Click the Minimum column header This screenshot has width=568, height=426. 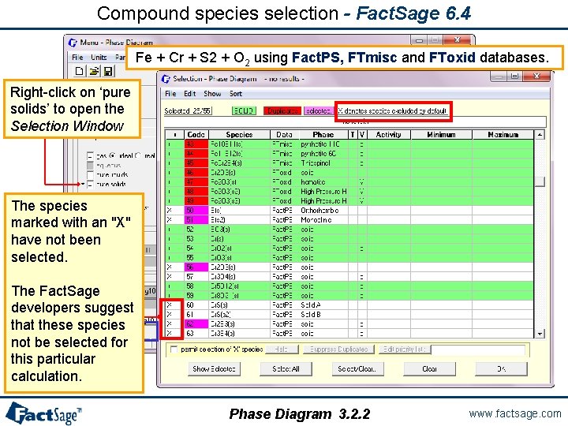point(441,135)
